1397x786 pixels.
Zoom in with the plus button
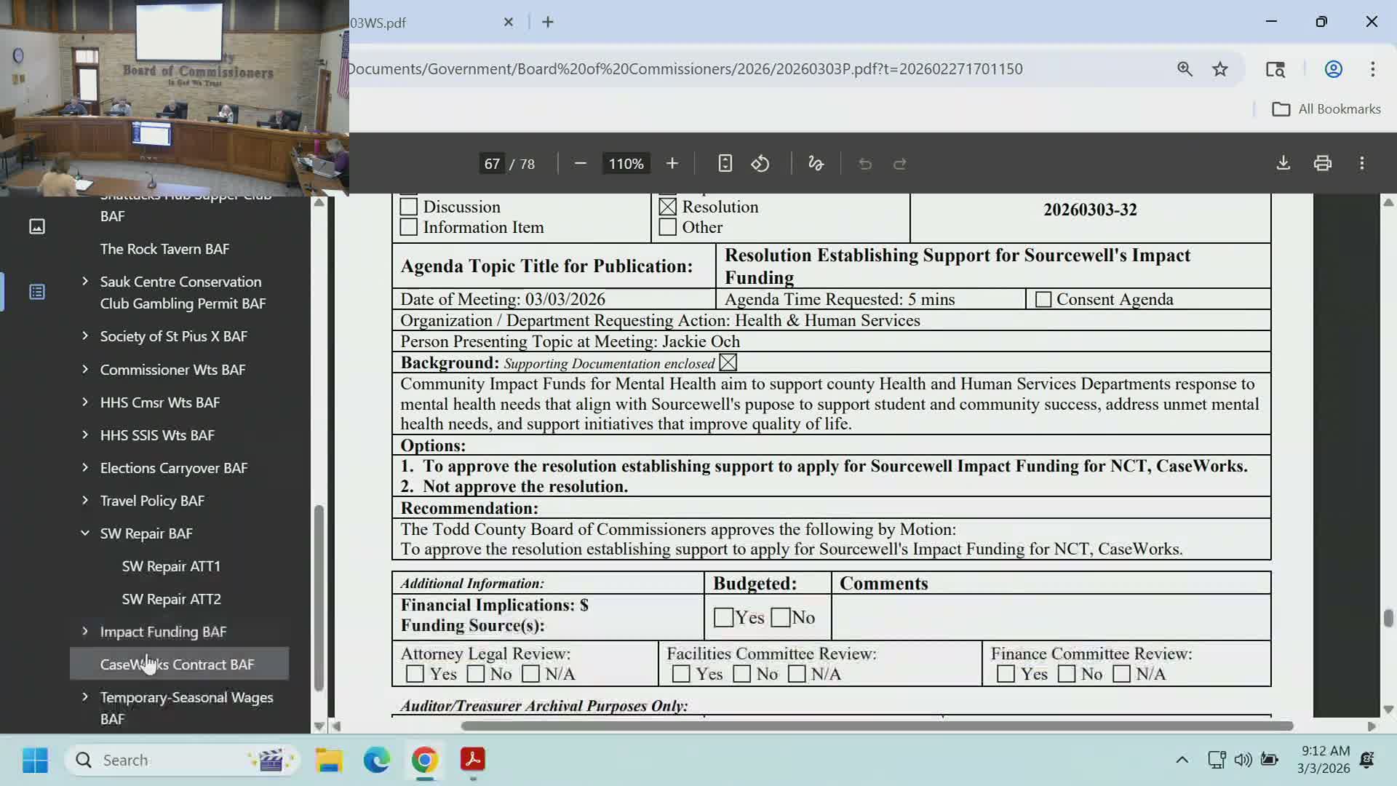click(x=672, y=164)
